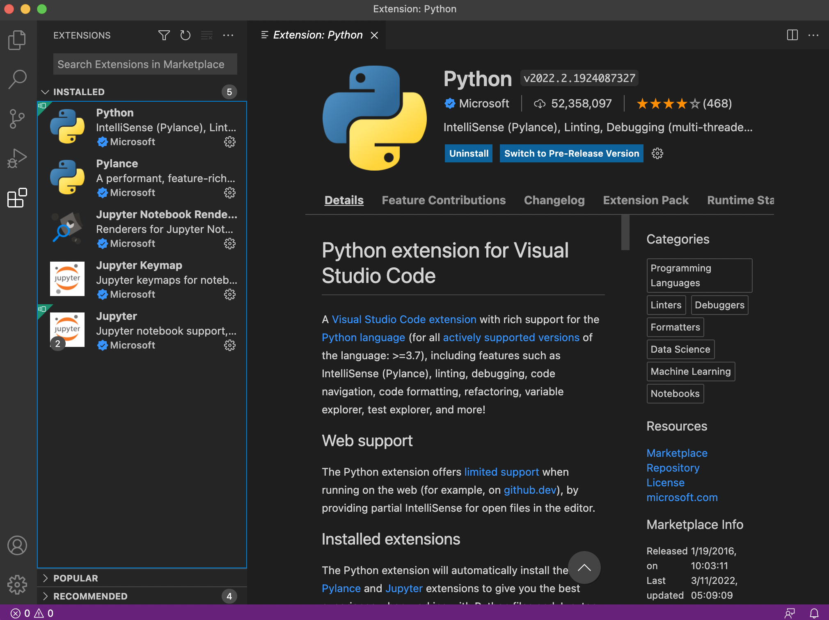
Task: Open the Explorer view in activity bar
Action: click(x=17, y=40)
